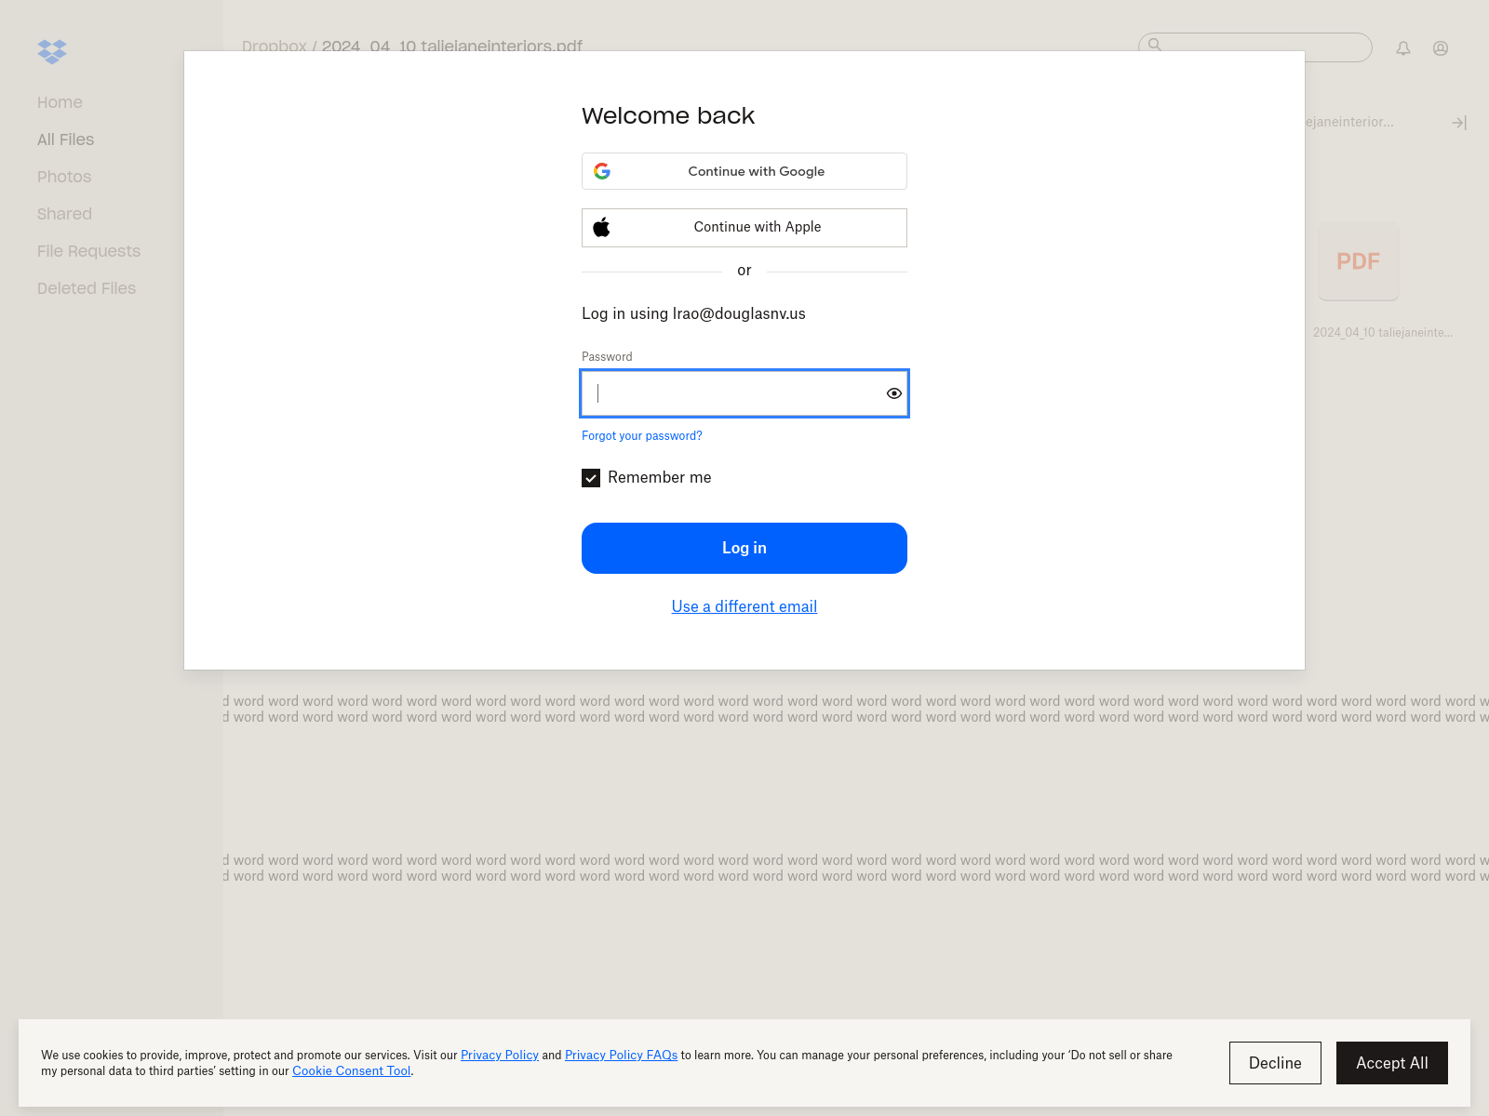Viewport: 1489px width, 1116px height.
Task: Open All Files in sidebar
Action: [65, 139]
